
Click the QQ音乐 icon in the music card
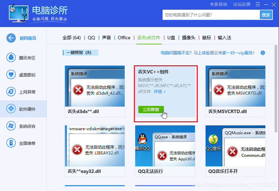[213, 139]
